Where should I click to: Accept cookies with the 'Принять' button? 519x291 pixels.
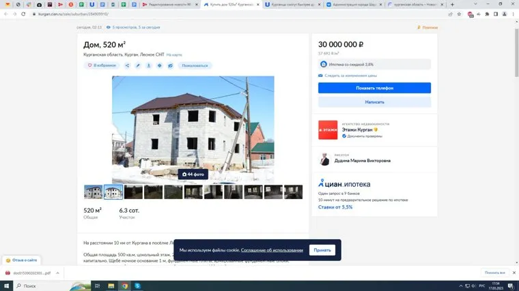click(x=322, y=250)
